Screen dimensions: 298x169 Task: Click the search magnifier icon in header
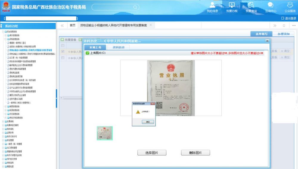point(135,7)
